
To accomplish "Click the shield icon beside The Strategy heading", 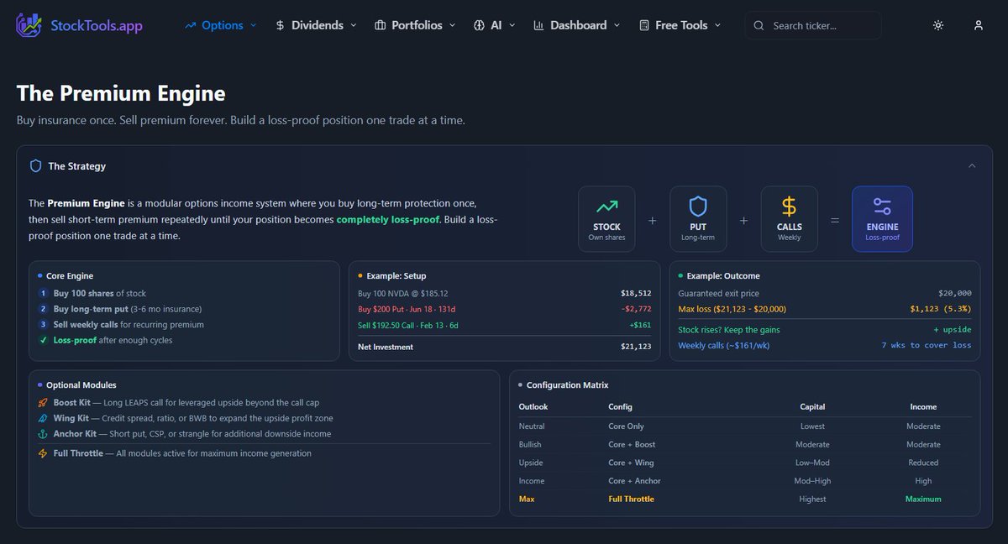I will (x=35, y=165).
